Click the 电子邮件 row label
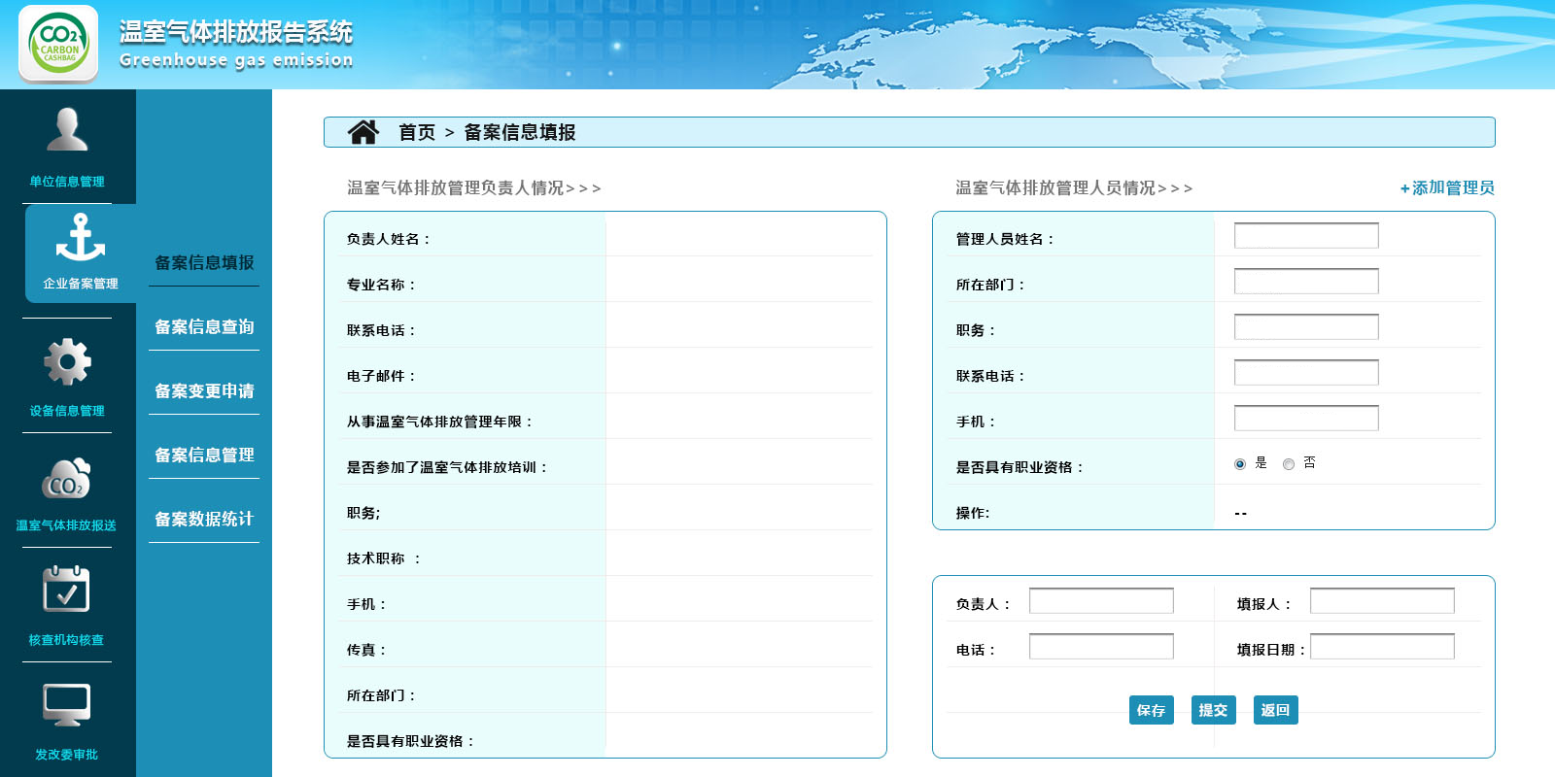This screenshot has height=777, width=1555. 381,376
